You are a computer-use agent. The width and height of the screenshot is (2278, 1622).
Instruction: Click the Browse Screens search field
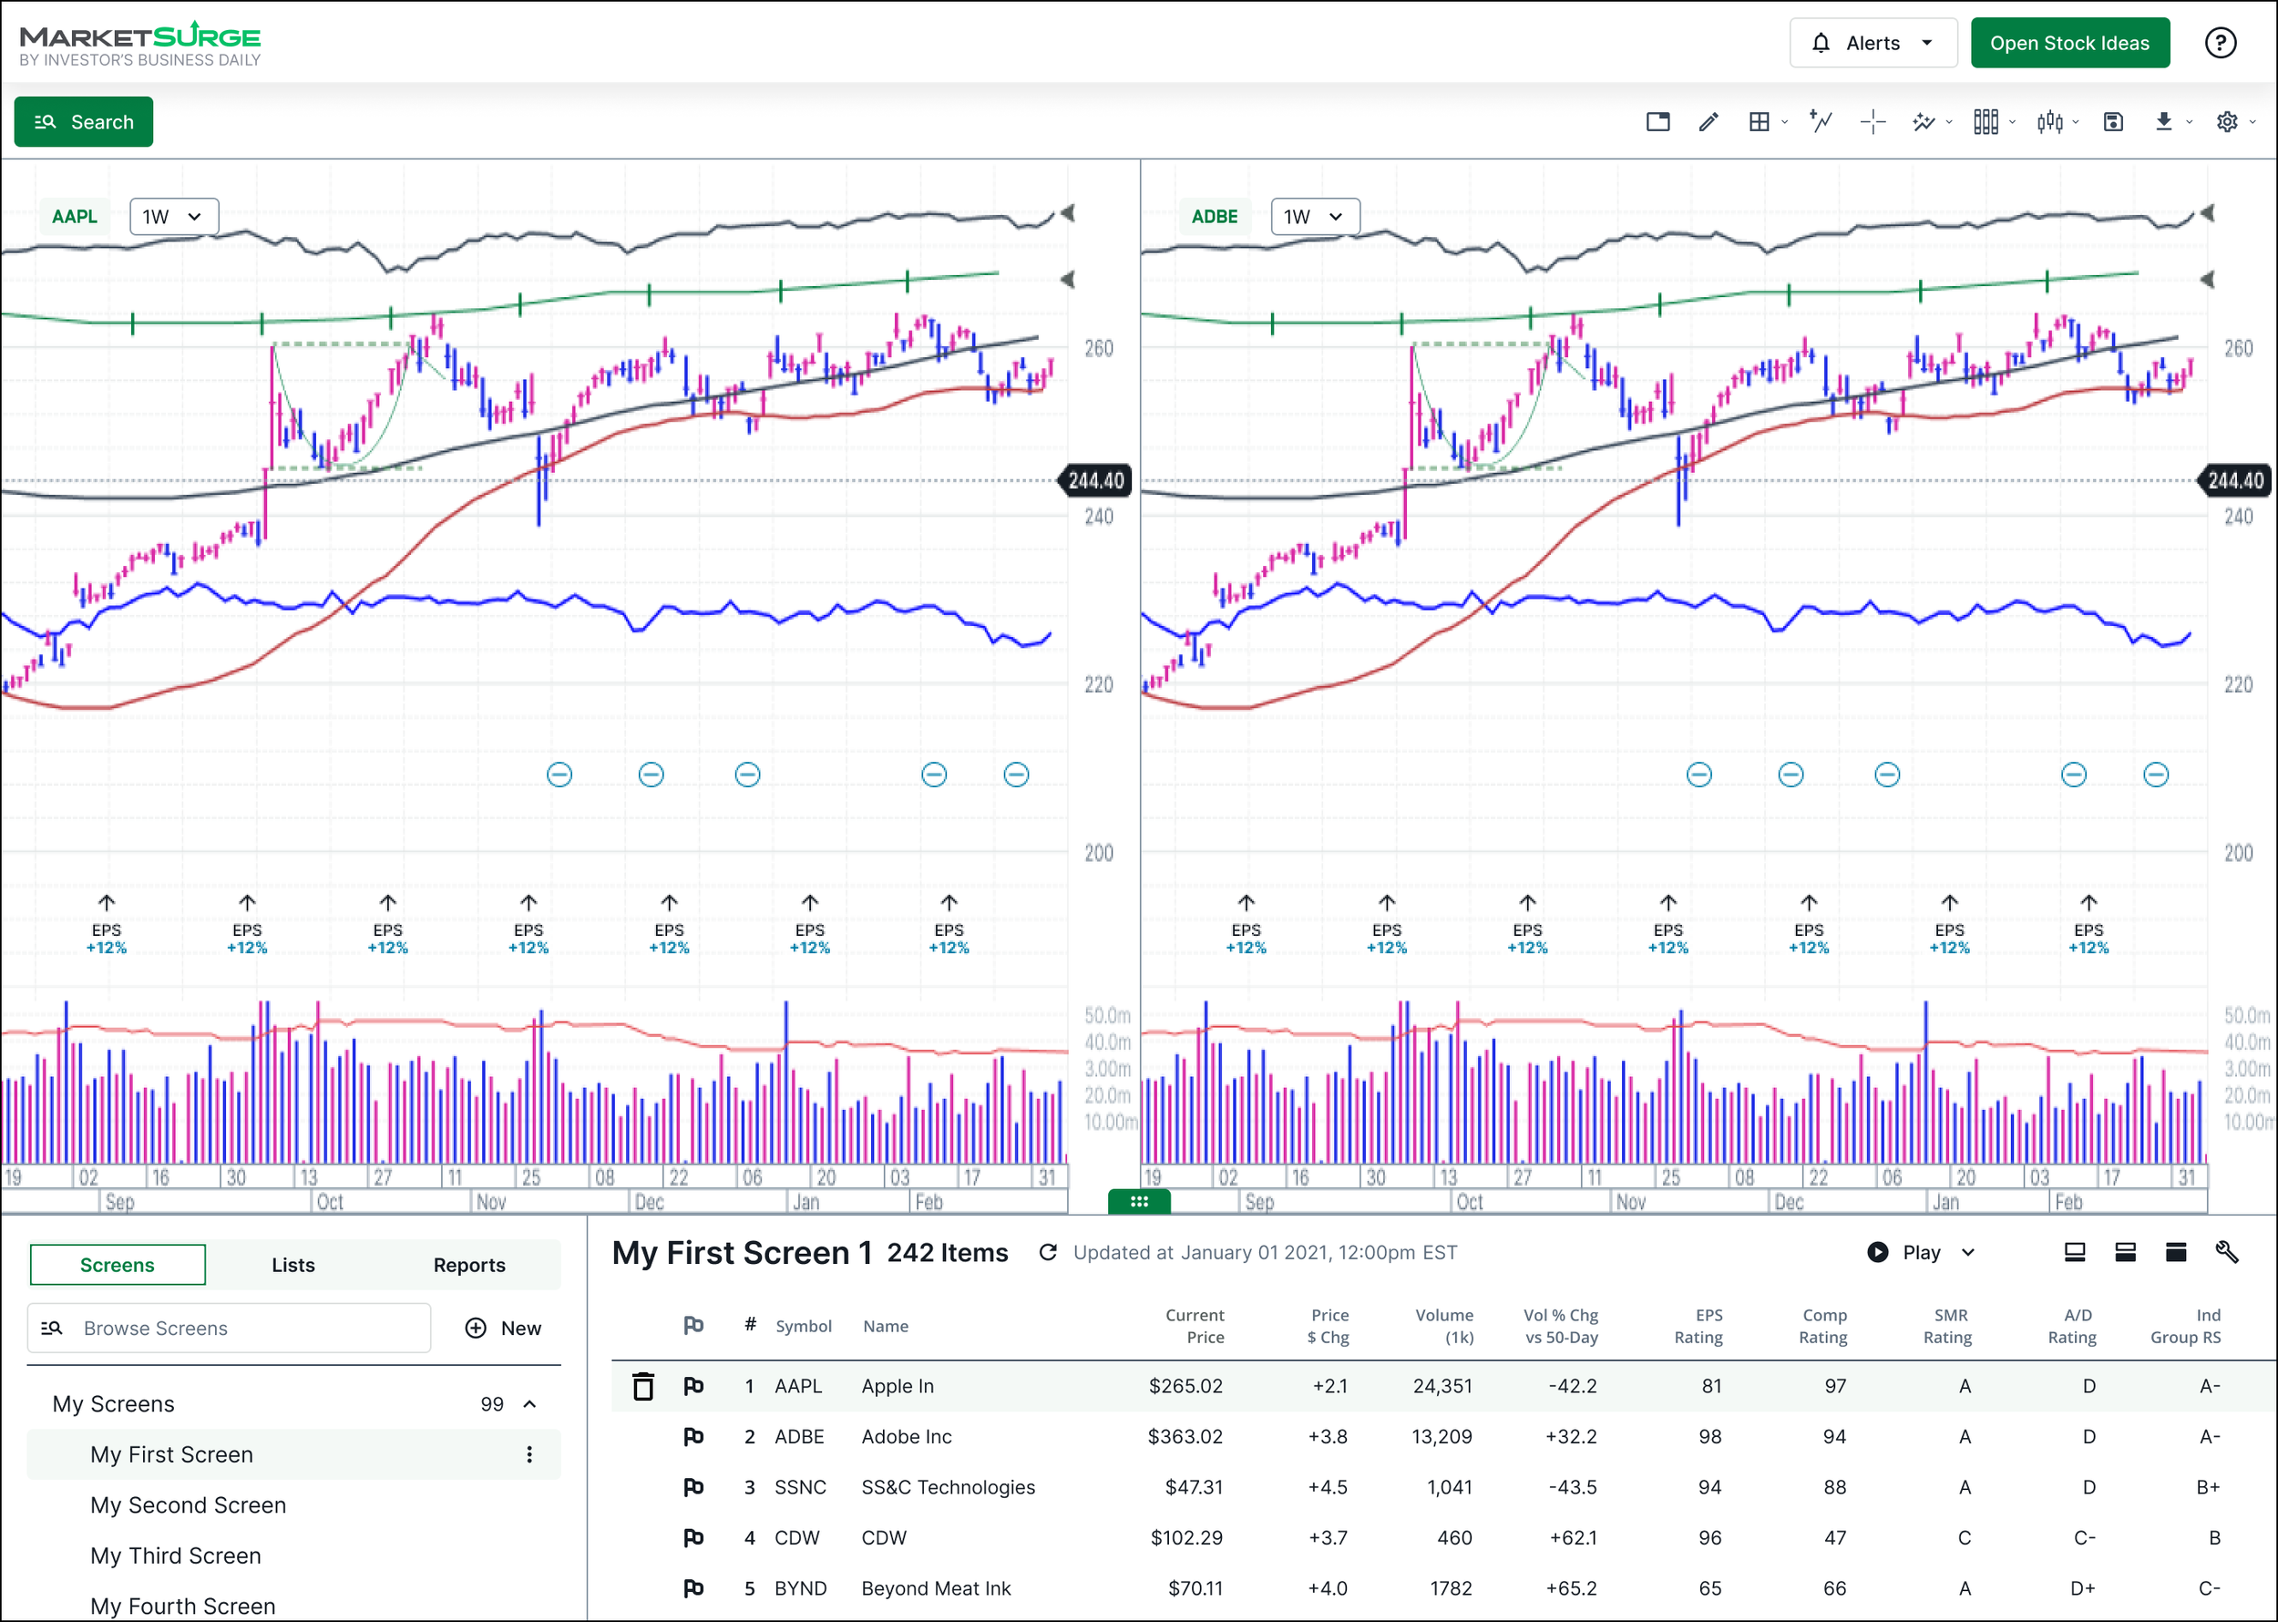229,1329
